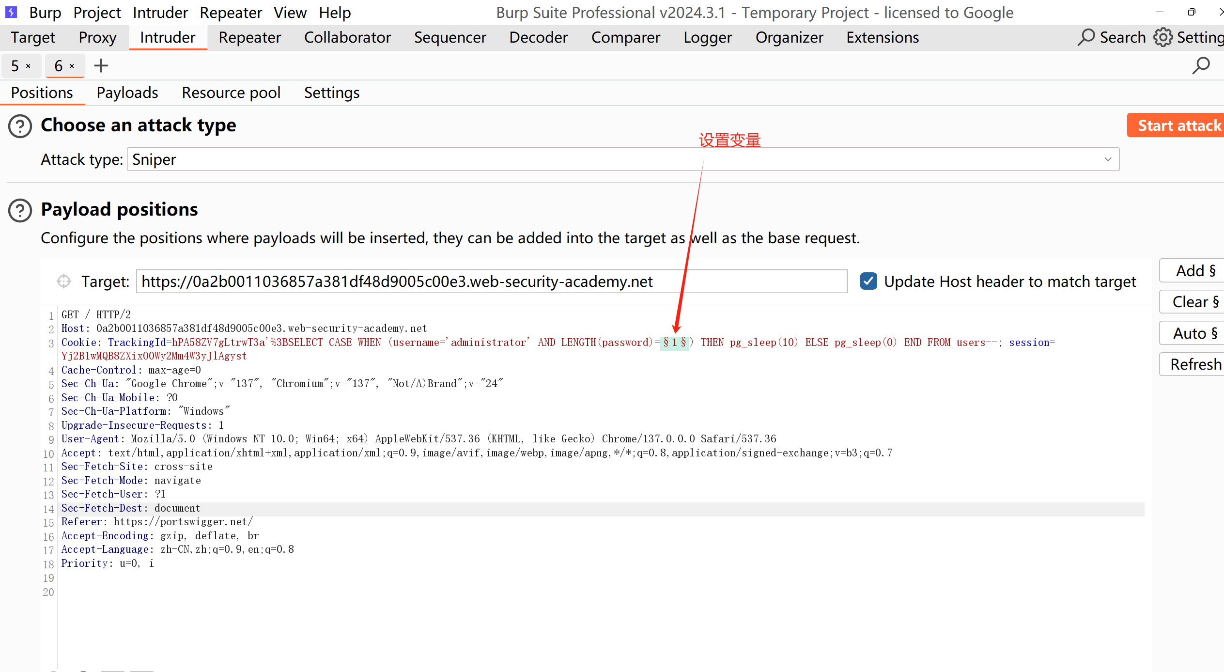1224x672 pixels.
Task: Open the Repeater tool tab
Action: point(249,37)
